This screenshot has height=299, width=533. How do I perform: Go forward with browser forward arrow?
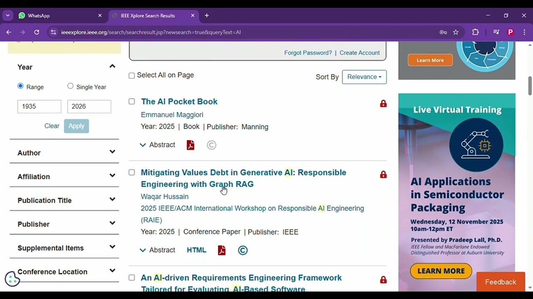tap(23, 32)
